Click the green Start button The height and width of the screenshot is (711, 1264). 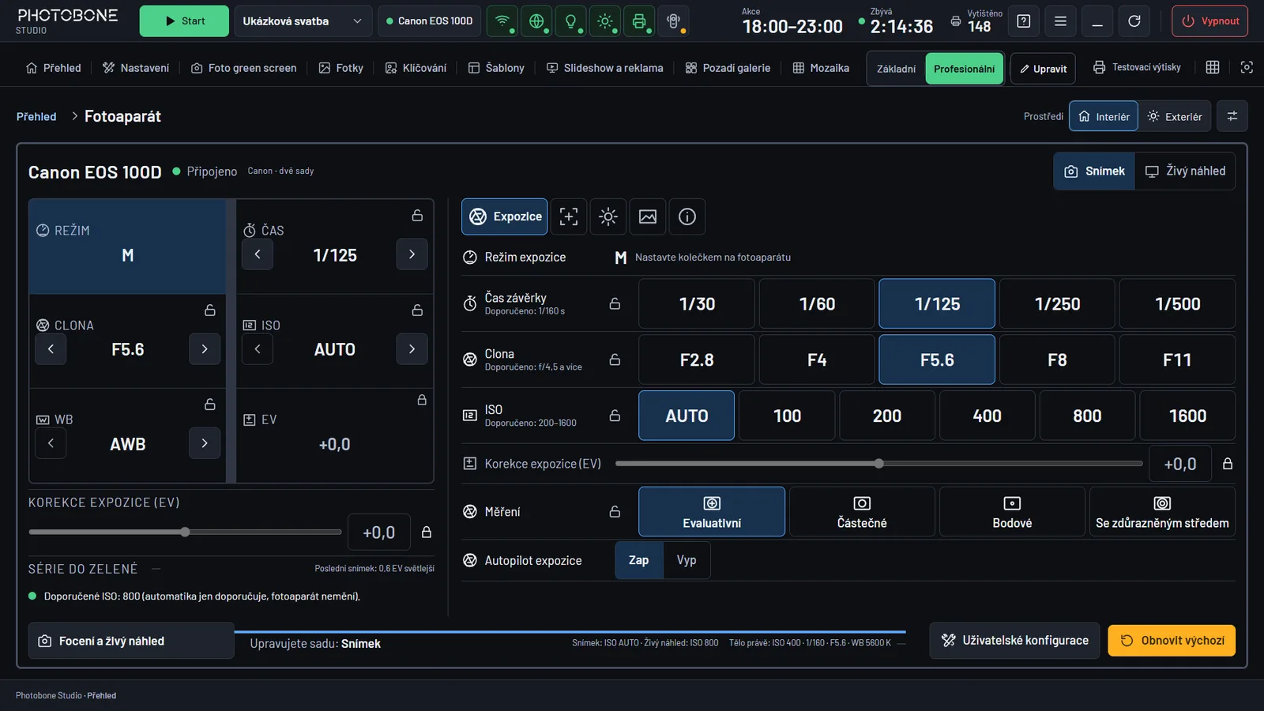[184, 21]
